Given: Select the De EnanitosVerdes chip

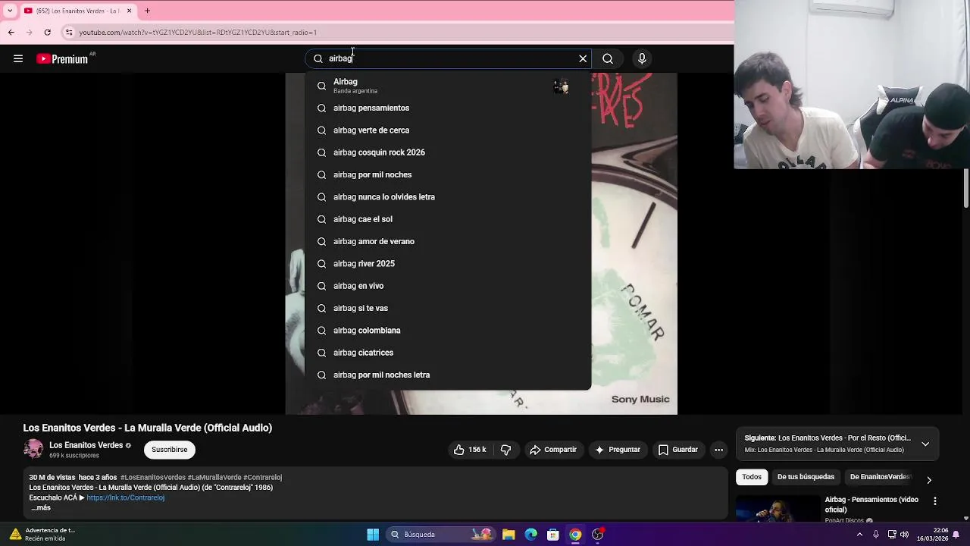Looking at the screenshot, I should [x=879, y=477].
